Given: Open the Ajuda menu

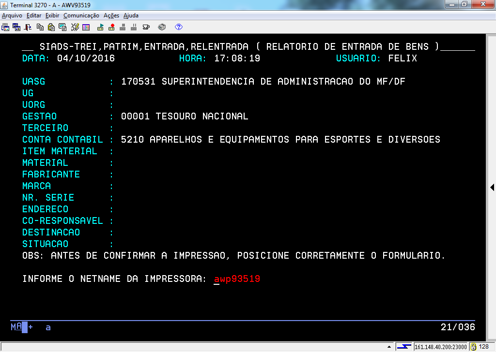Looking at the screenshot, I should pos(131,15).
